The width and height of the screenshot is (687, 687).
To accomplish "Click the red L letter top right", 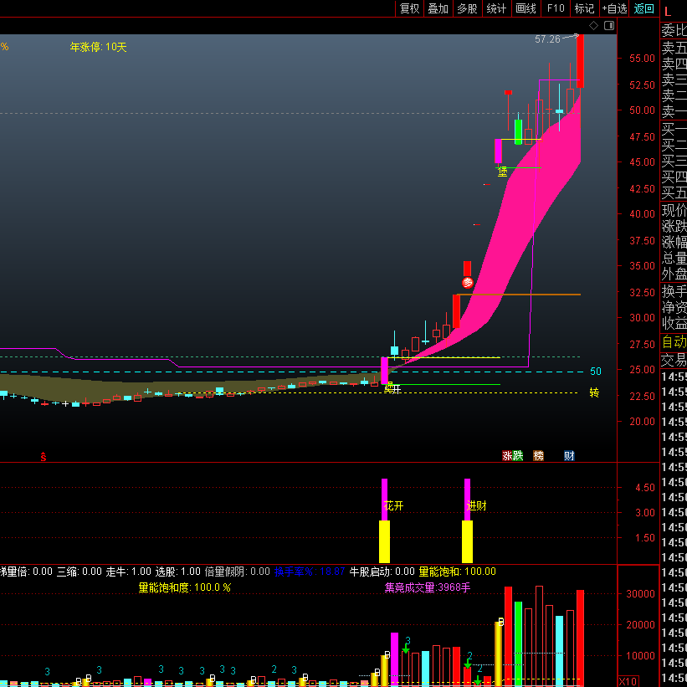I will pos(668,12).
